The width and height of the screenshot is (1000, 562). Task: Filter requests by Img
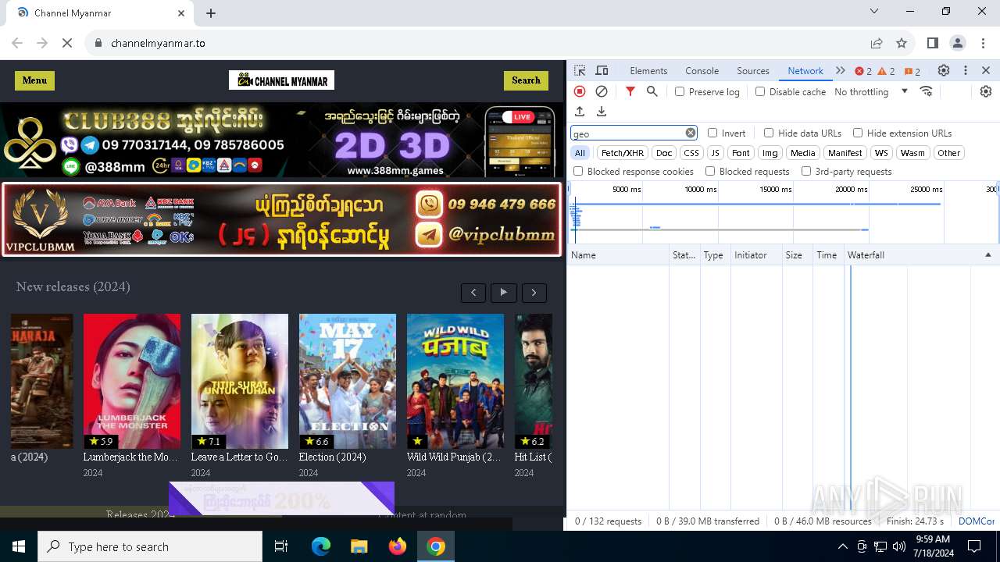click(x=770, y=153)
